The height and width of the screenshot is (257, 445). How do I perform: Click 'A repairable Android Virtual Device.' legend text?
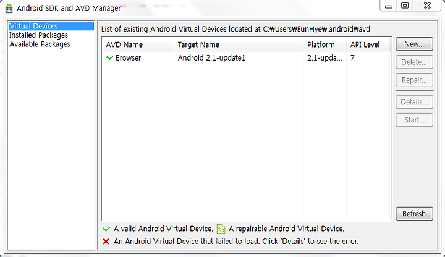(286, 229)
